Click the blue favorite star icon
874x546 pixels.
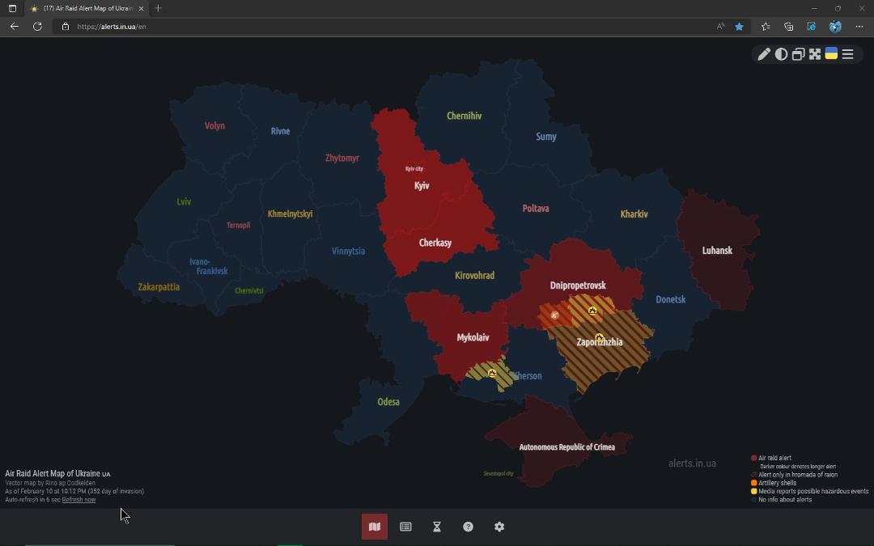739,26
